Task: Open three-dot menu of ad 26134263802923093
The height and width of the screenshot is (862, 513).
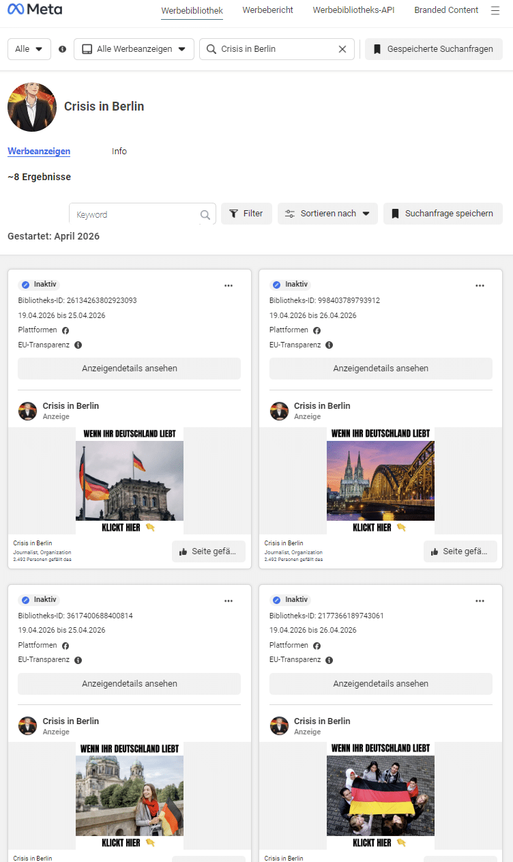Action: (x=229, y=285)
